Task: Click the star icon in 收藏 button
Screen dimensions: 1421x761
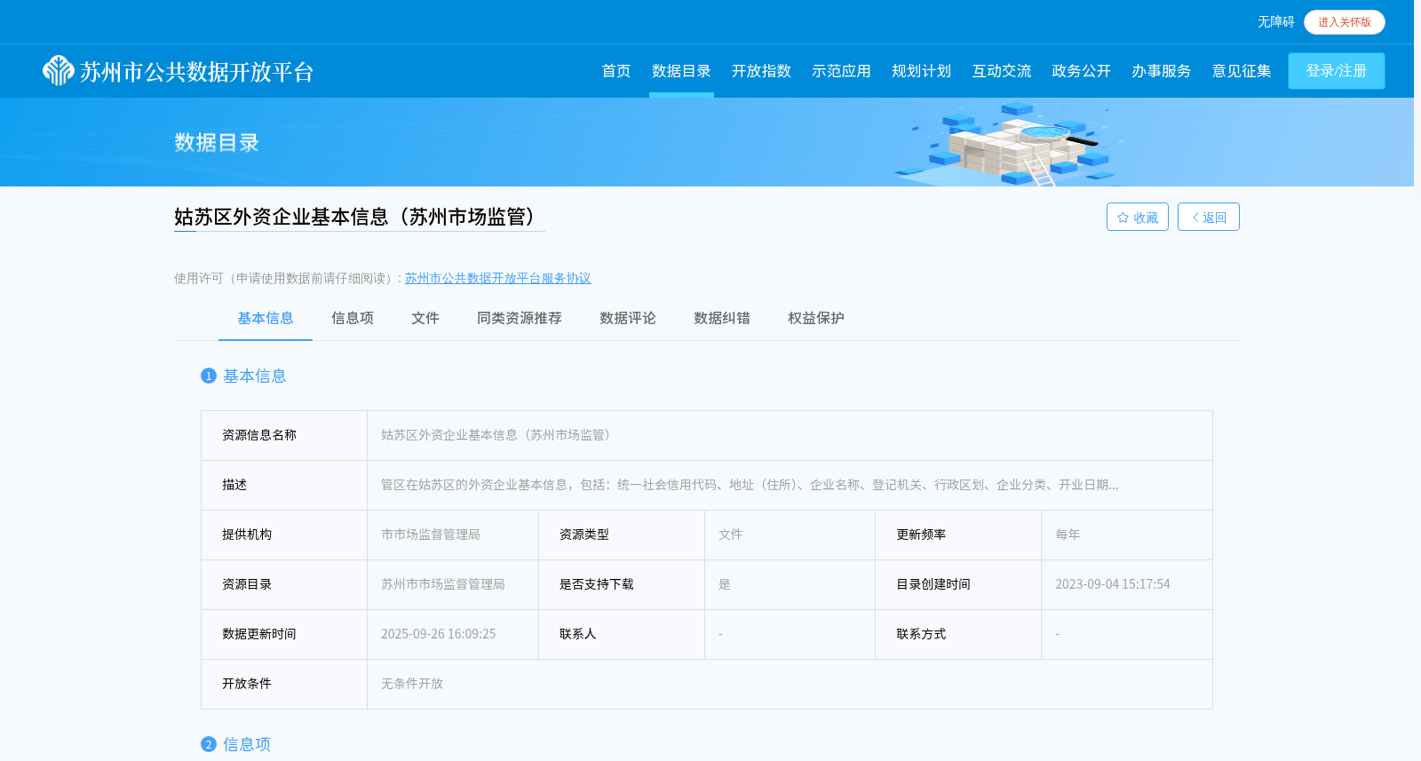Action: (1123, 218)
